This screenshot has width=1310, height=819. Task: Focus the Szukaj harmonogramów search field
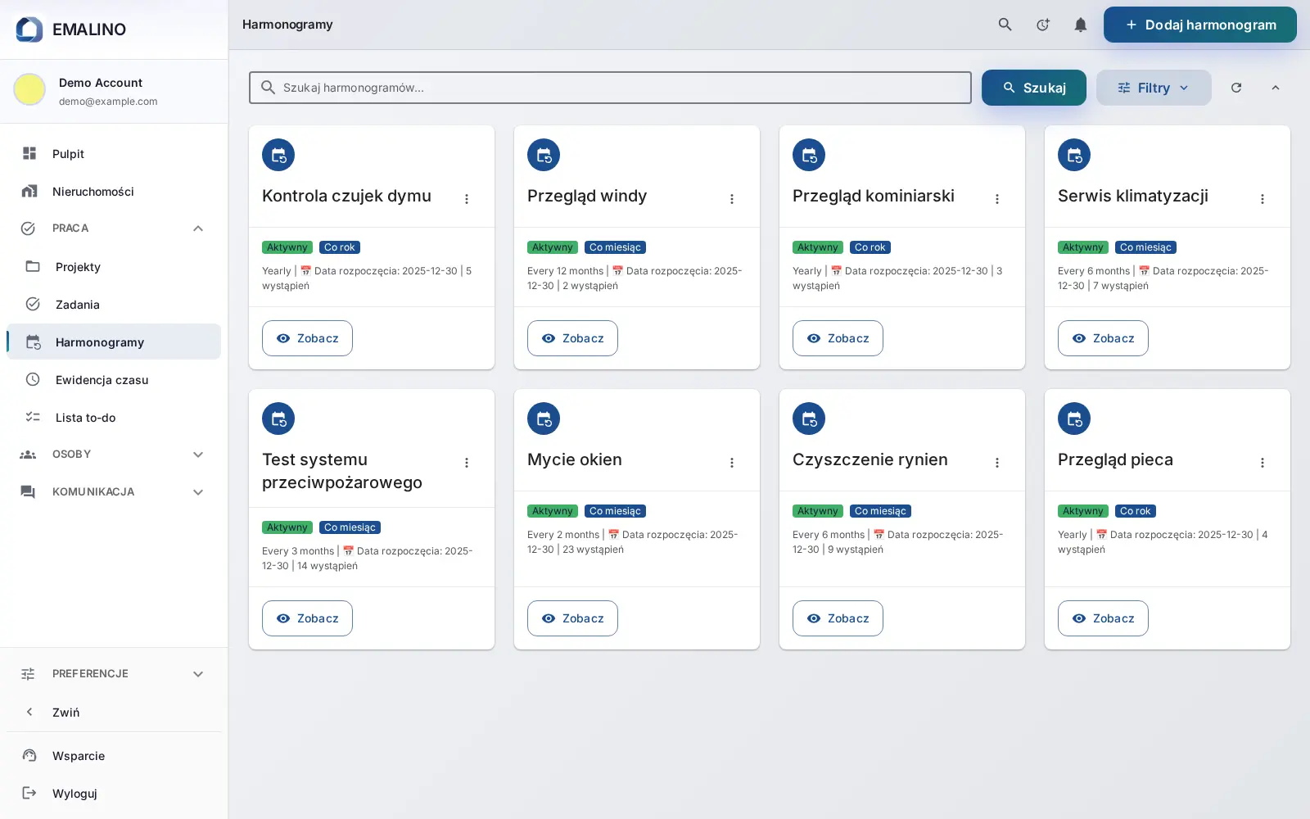[610, 88]
